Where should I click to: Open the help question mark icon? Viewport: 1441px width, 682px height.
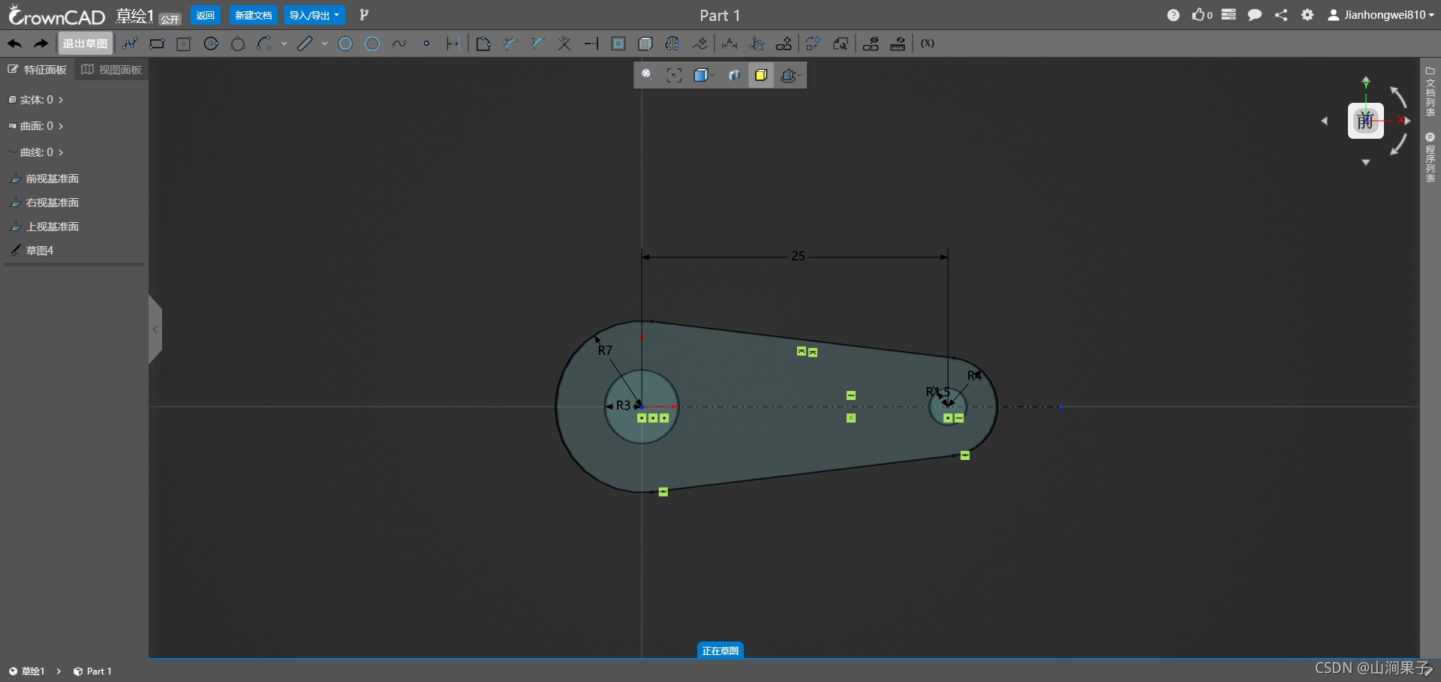pos(1173,15)
